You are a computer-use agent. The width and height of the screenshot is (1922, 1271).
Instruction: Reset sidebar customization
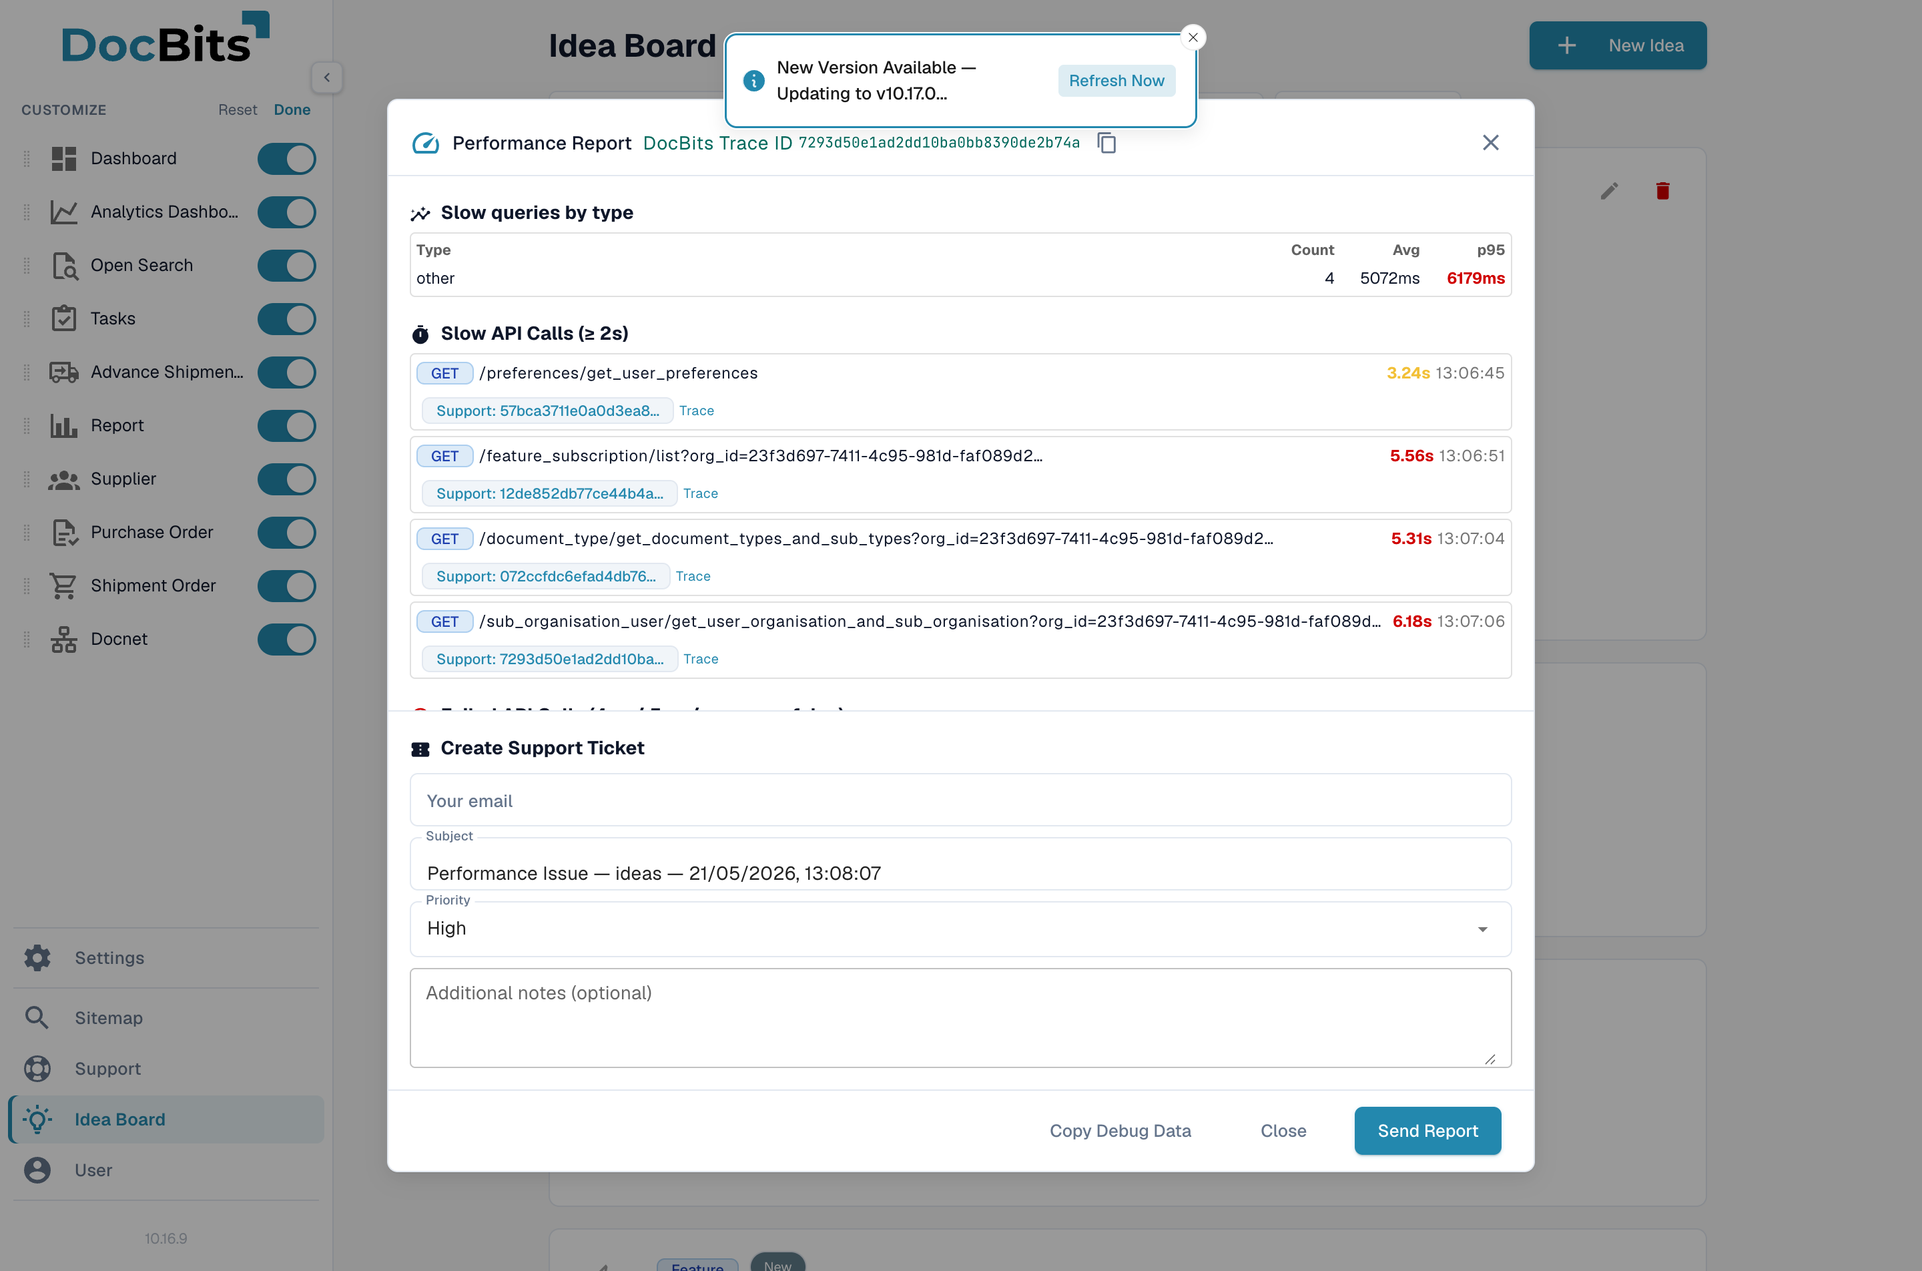238,109
